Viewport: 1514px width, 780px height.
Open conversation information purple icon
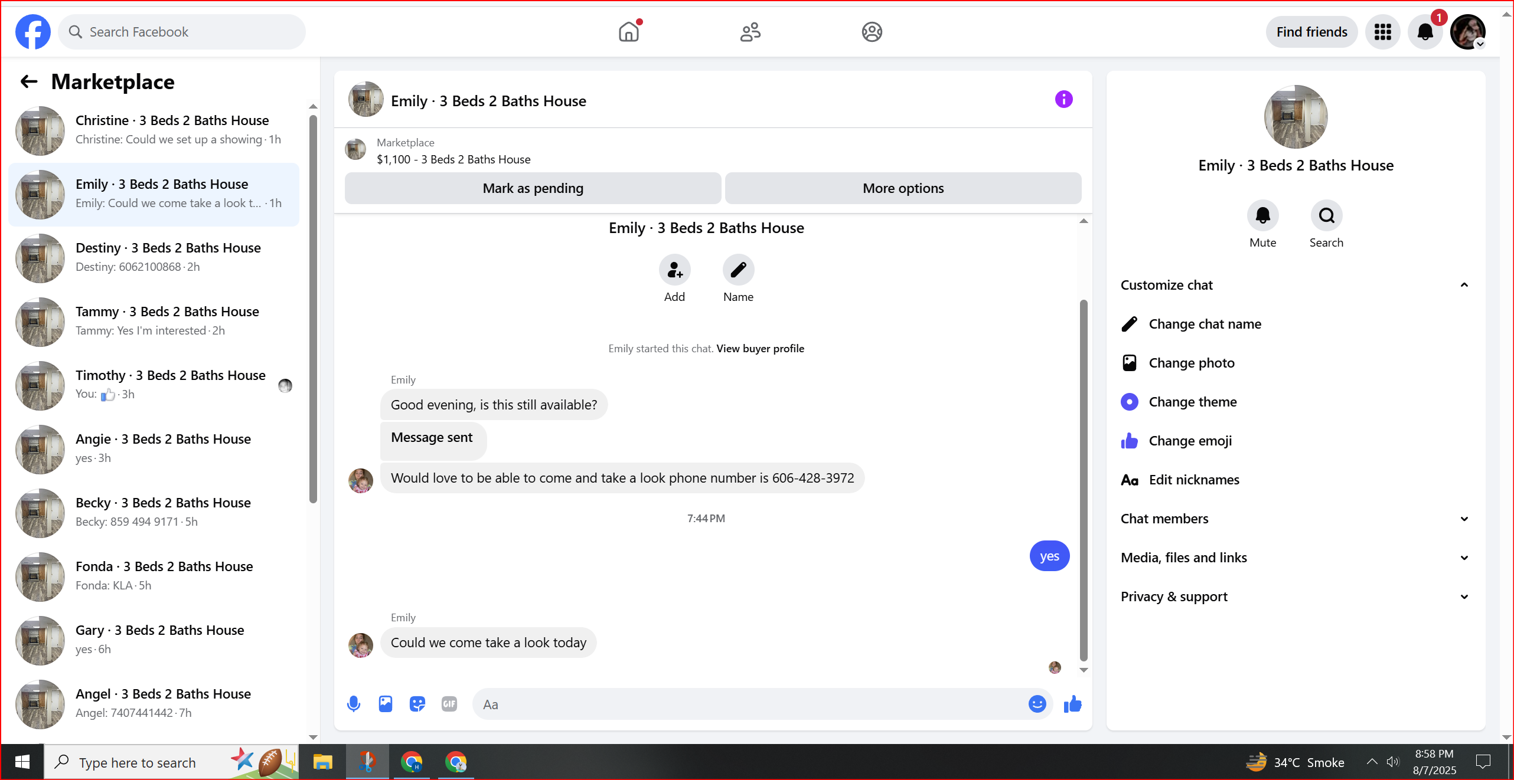pyautogui.click(x=1063, y=99)
